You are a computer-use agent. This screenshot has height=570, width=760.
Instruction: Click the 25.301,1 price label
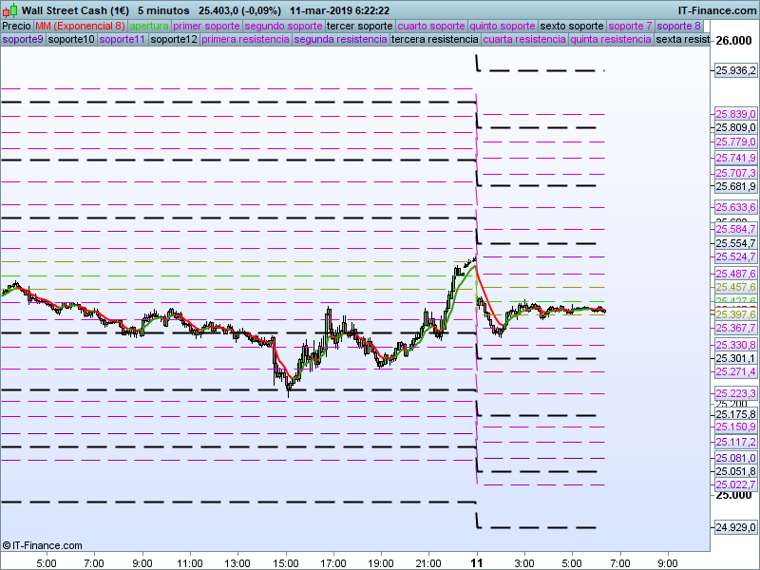click(735, 358)
